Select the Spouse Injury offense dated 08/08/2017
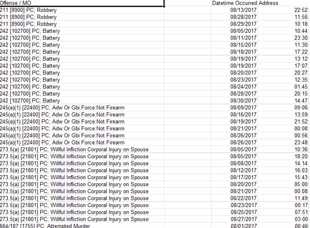The width and height of the screenshot is (310, 228). (x=74, y=164)
